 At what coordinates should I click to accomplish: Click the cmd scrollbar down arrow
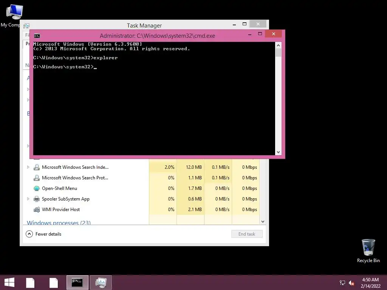(278, 152)
